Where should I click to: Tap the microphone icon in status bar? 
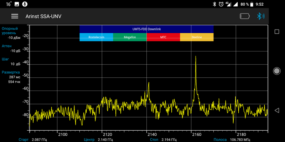coord(25,4)
